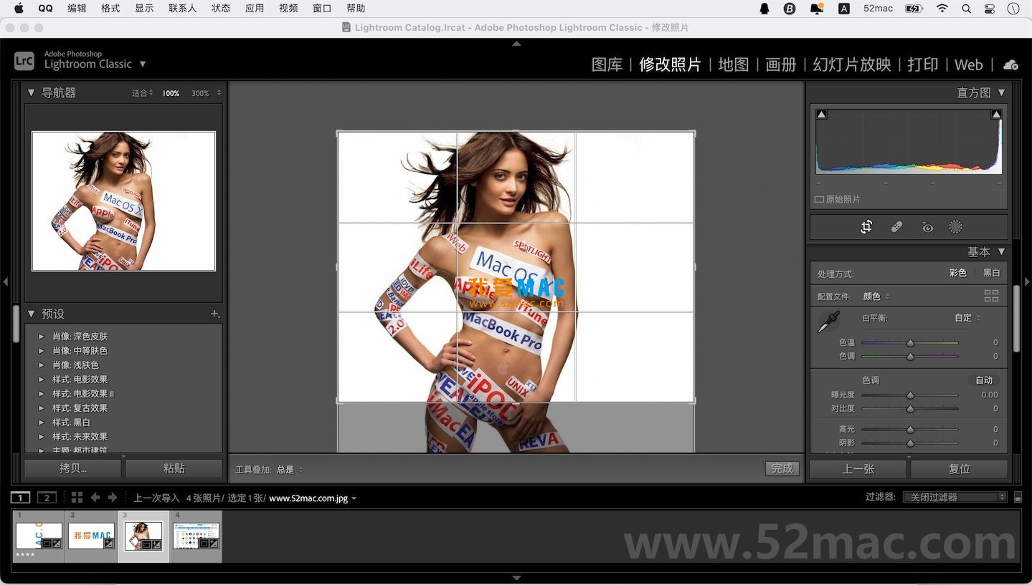
Task: Click the 曝光度 slider handle
Action: 910,395
